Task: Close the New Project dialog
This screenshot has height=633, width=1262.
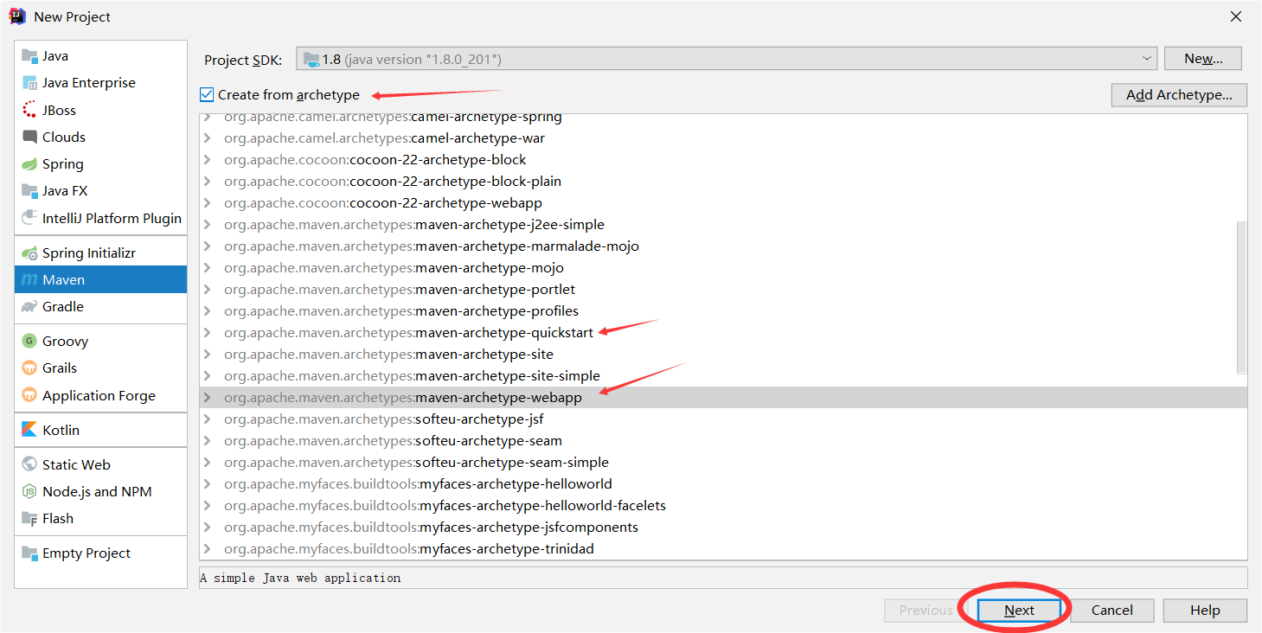Action: pos(1236,16)
